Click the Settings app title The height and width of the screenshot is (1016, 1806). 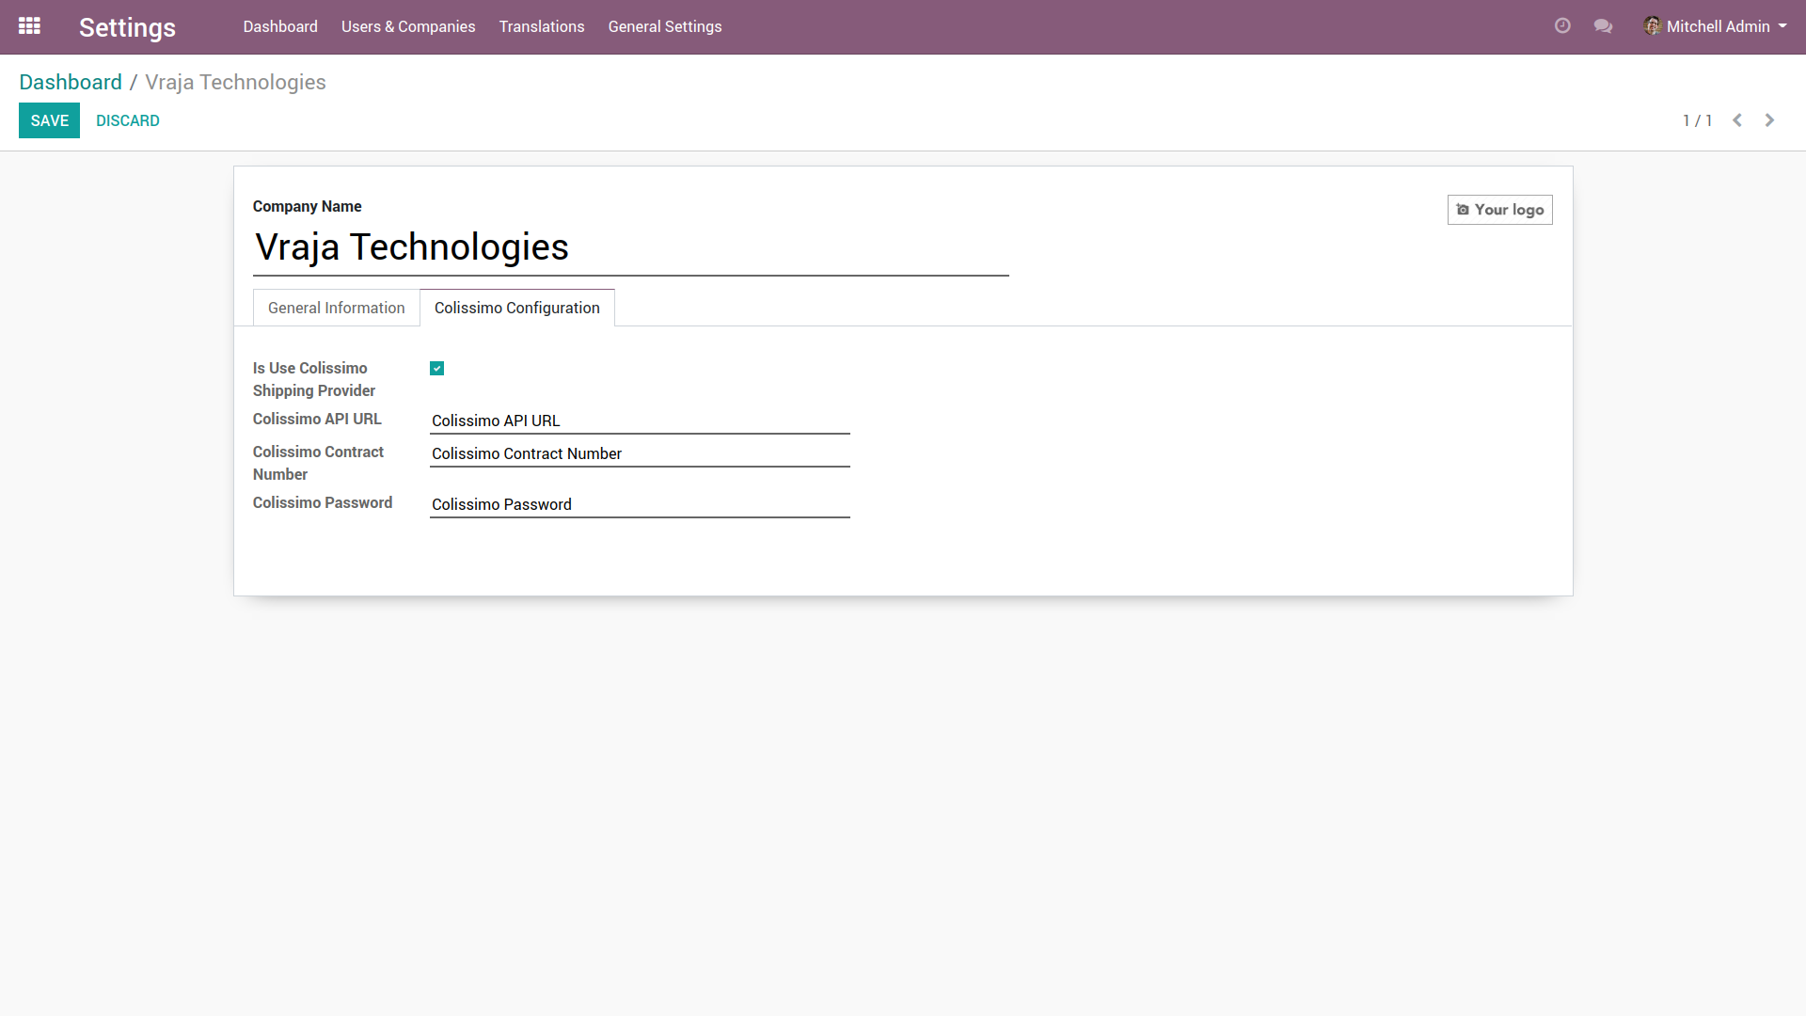click(x=127, y=27)
